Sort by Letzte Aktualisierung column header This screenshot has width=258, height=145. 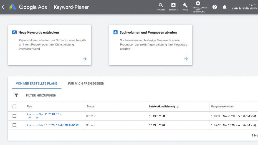click(162, 106)
